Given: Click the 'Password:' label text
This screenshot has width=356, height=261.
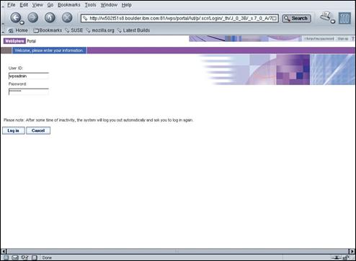Looking at the screenshot, I should (x=17, y=84).
